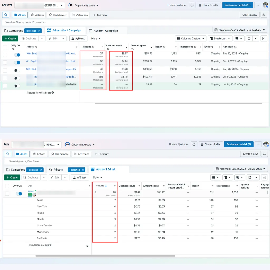This screenshot has height=270, width=270.
Task: Toggle the ad with 28 results off
Action: coord(19,194)
